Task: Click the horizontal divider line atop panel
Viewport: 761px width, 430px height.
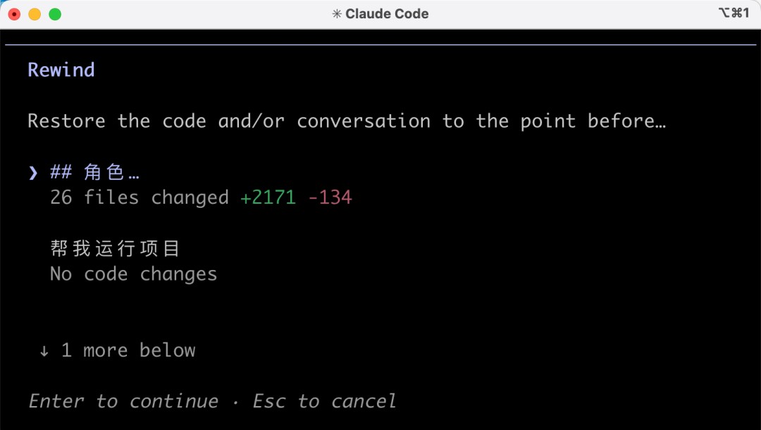Action: click(x=380, y=44)
